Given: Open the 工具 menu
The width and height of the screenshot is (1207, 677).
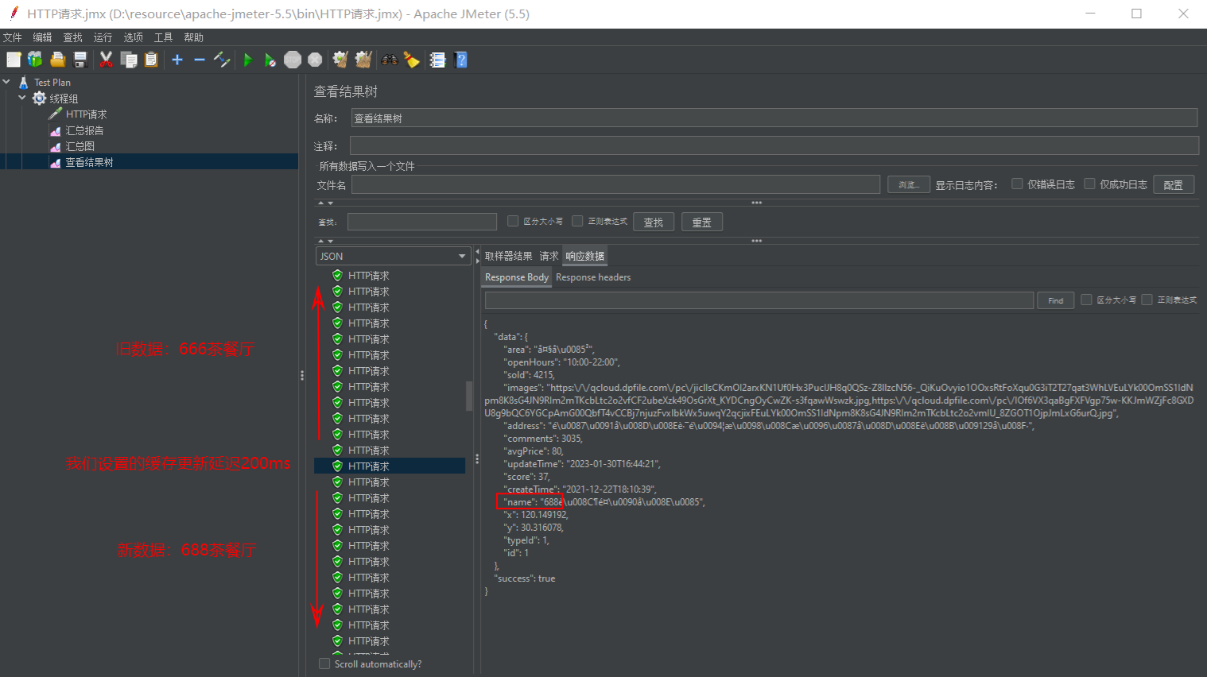Looking at the screenshot, I should [163, 37].
